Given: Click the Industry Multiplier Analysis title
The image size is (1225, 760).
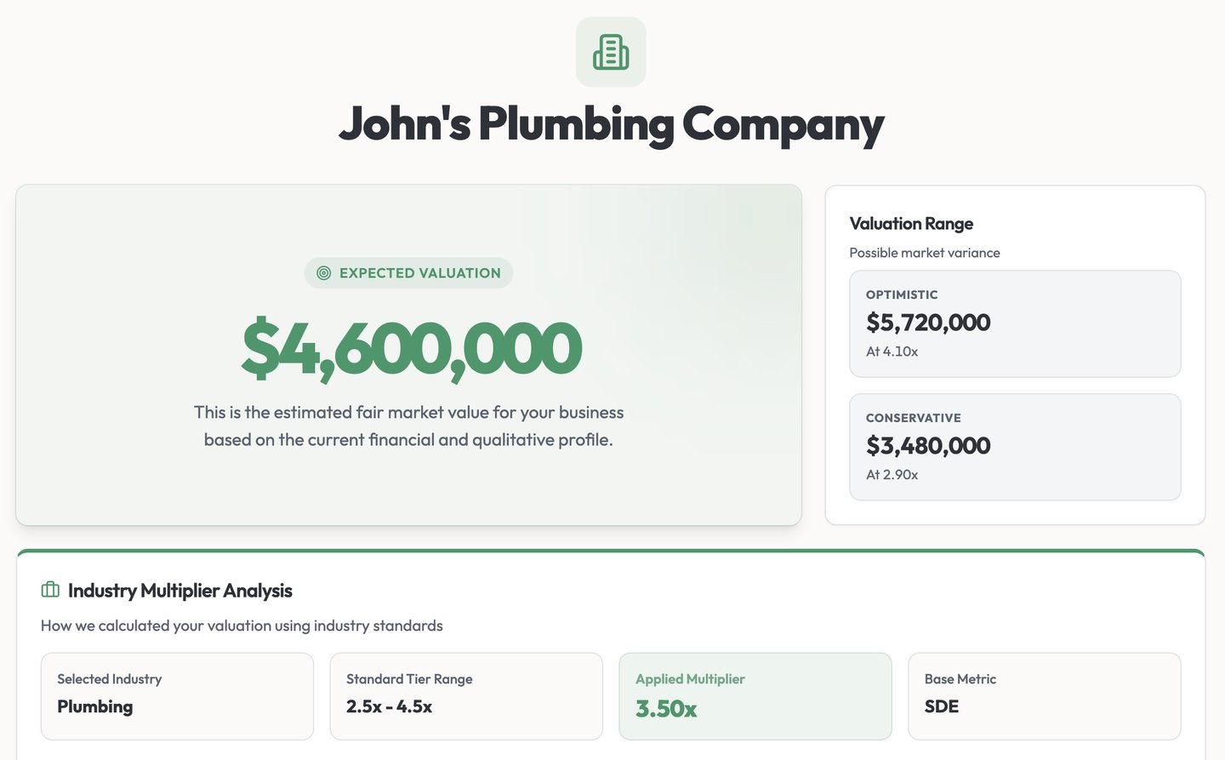Looking at the screenshot, I should point(180,591).
